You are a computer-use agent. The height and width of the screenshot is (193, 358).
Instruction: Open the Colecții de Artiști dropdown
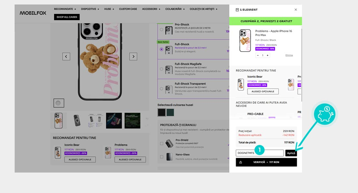pos(203,9)
